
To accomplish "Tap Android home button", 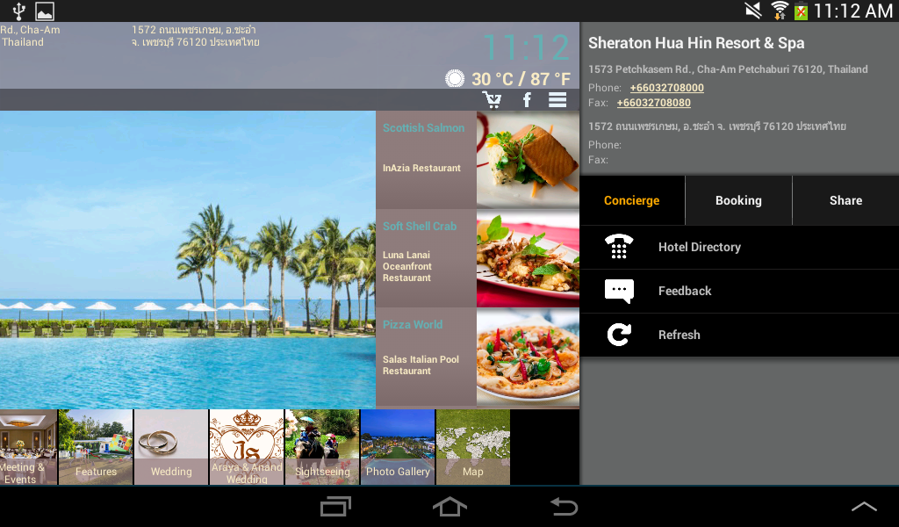I will [x=449, y=507].
